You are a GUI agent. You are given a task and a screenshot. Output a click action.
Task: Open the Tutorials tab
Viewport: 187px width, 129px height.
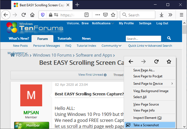pyautogui.click(x=64, y=39)
